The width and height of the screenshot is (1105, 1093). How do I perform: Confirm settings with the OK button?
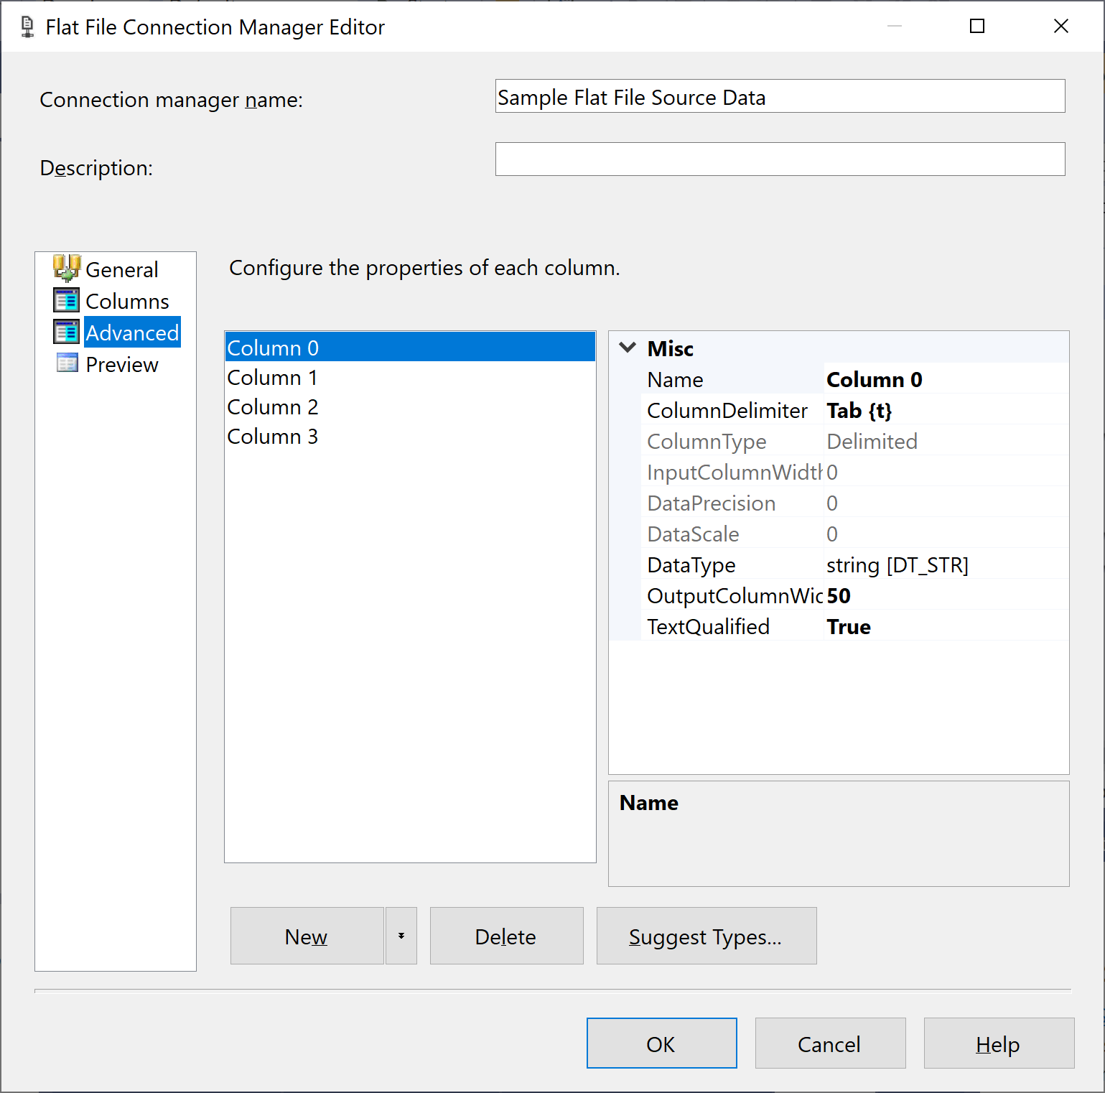click(661, 1043)
